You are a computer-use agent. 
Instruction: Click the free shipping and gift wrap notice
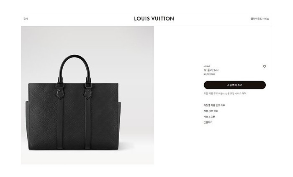tap(225, 94)
